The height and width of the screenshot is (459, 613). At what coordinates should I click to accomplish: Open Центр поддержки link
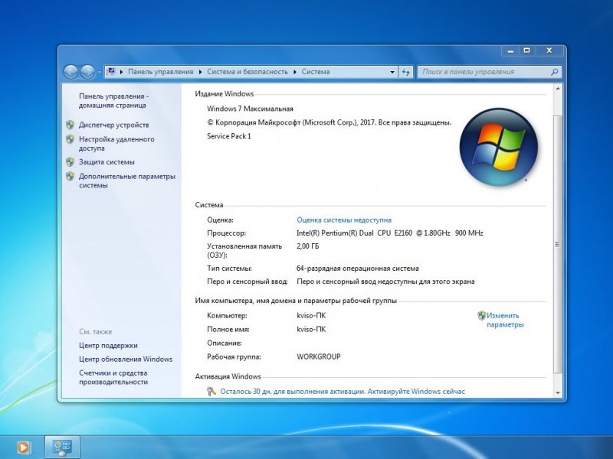point(108,346)
